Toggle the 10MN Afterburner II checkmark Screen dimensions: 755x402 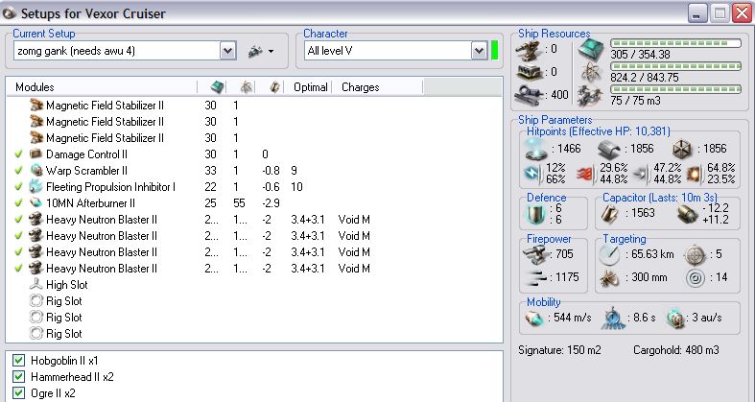pyautogui.click(x=18, y=203)
